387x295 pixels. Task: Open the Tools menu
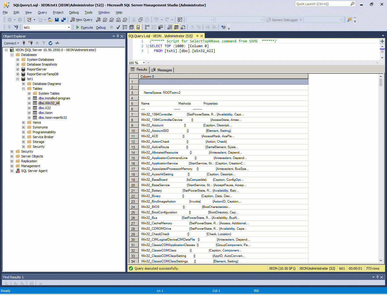pos(89,12)
